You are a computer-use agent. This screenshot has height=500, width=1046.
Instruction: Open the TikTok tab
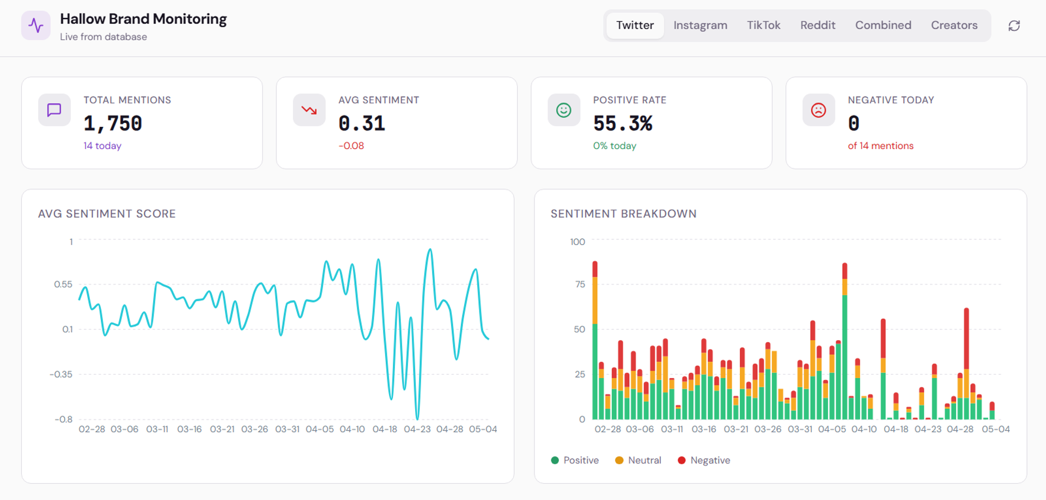tap(763, 26)
